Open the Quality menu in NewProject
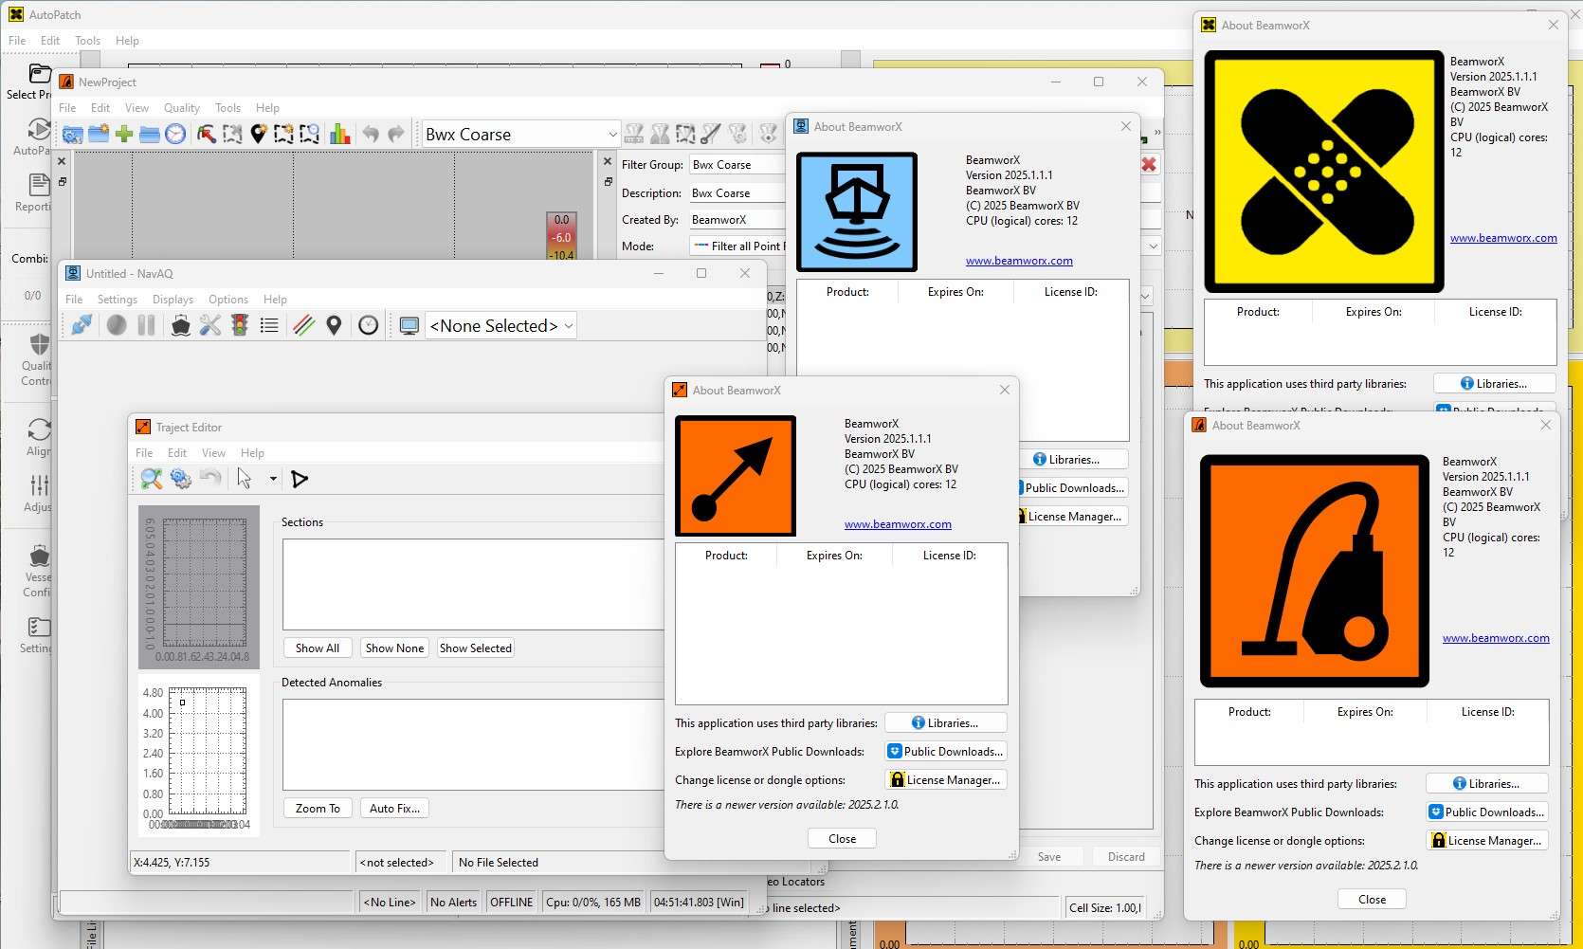This screenshot has height=949, width=1583. click(x=181, y=108)
